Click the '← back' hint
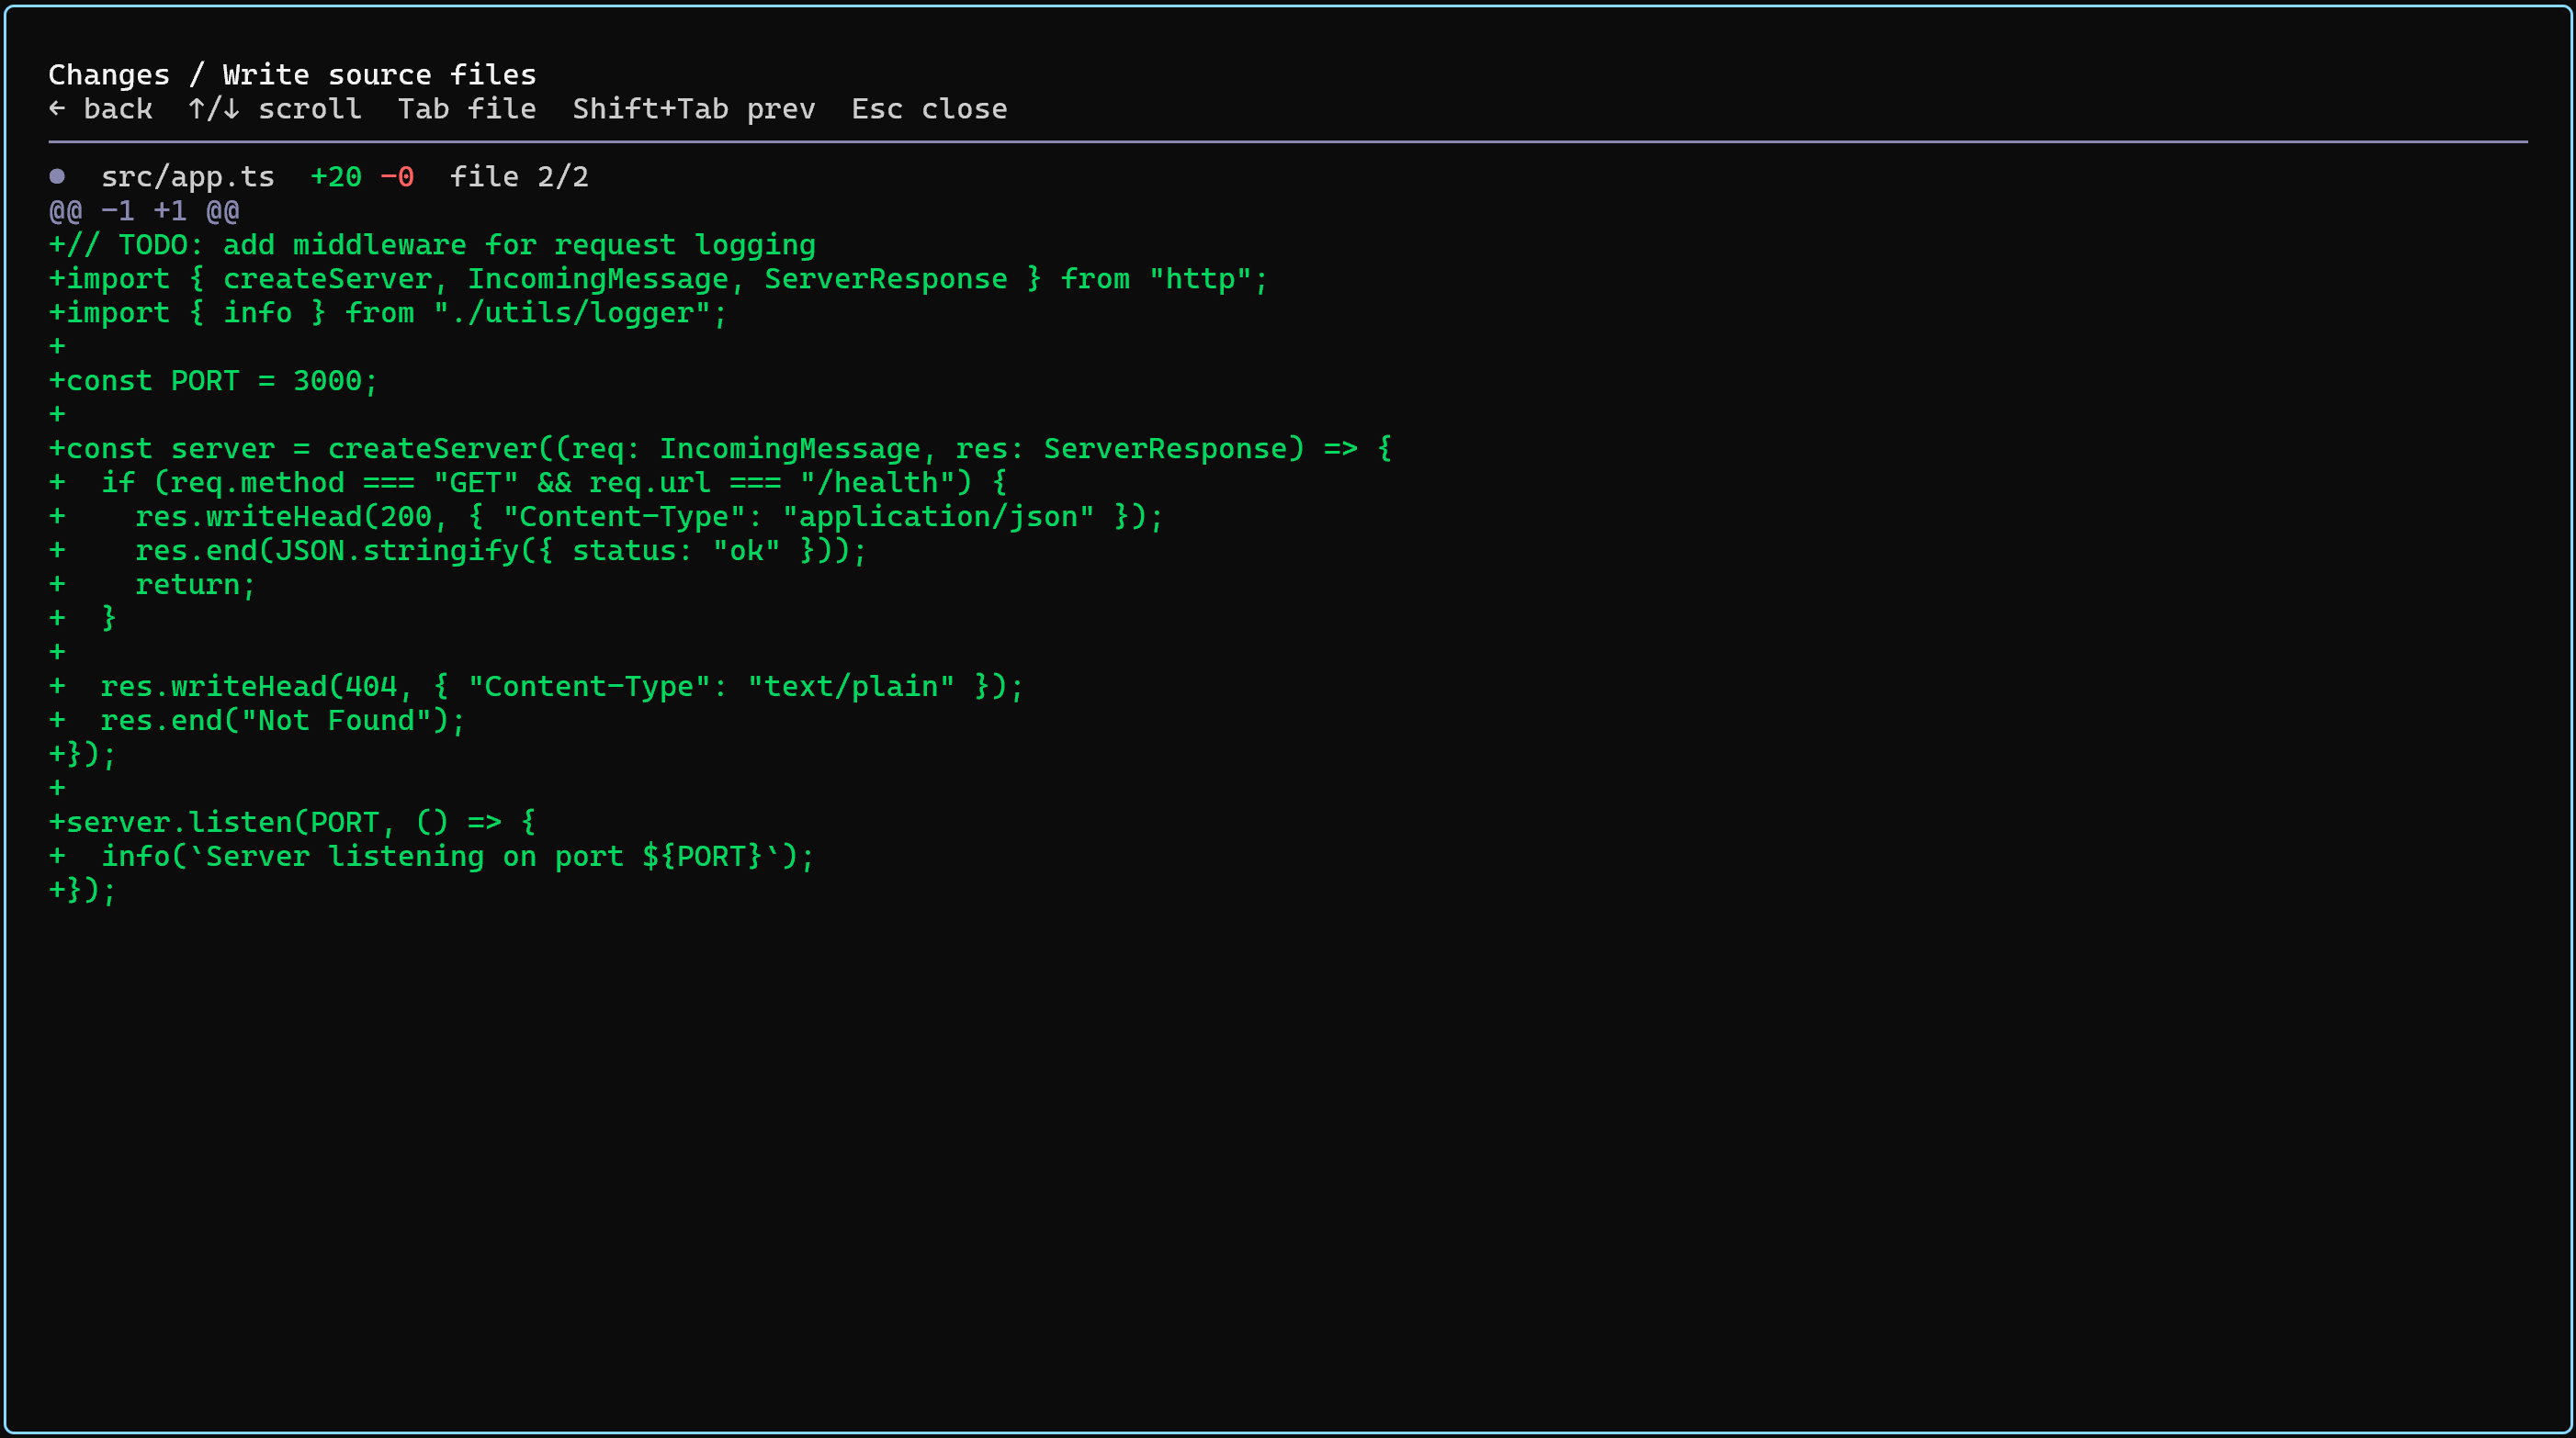 (101, 109)
